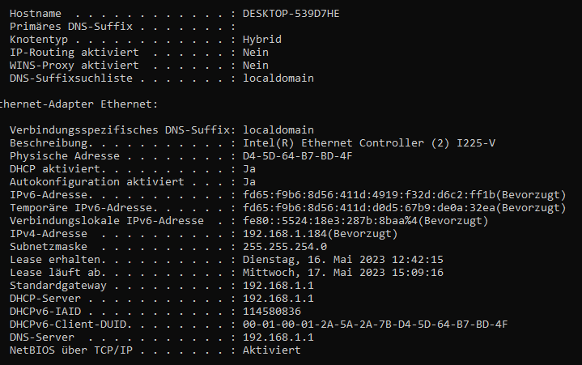Click the Knotentyp value Hybrid

262,39
